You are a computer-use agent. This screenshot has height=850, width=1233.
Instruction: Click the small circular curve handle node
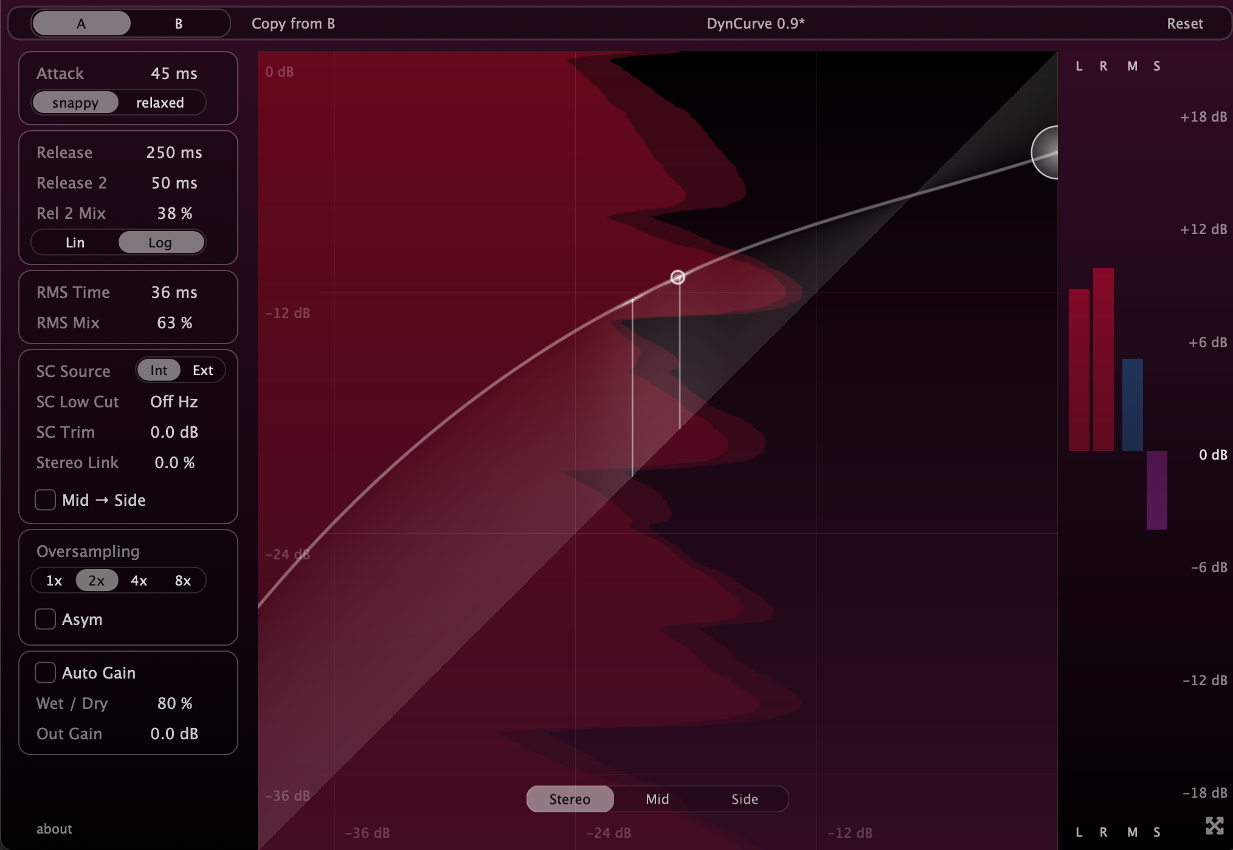click(677, 277)
